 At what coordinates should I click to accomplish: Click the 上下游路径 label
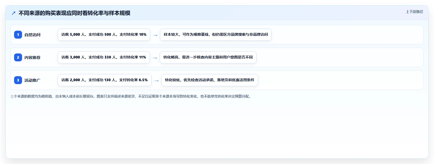(x=414, y=12)
